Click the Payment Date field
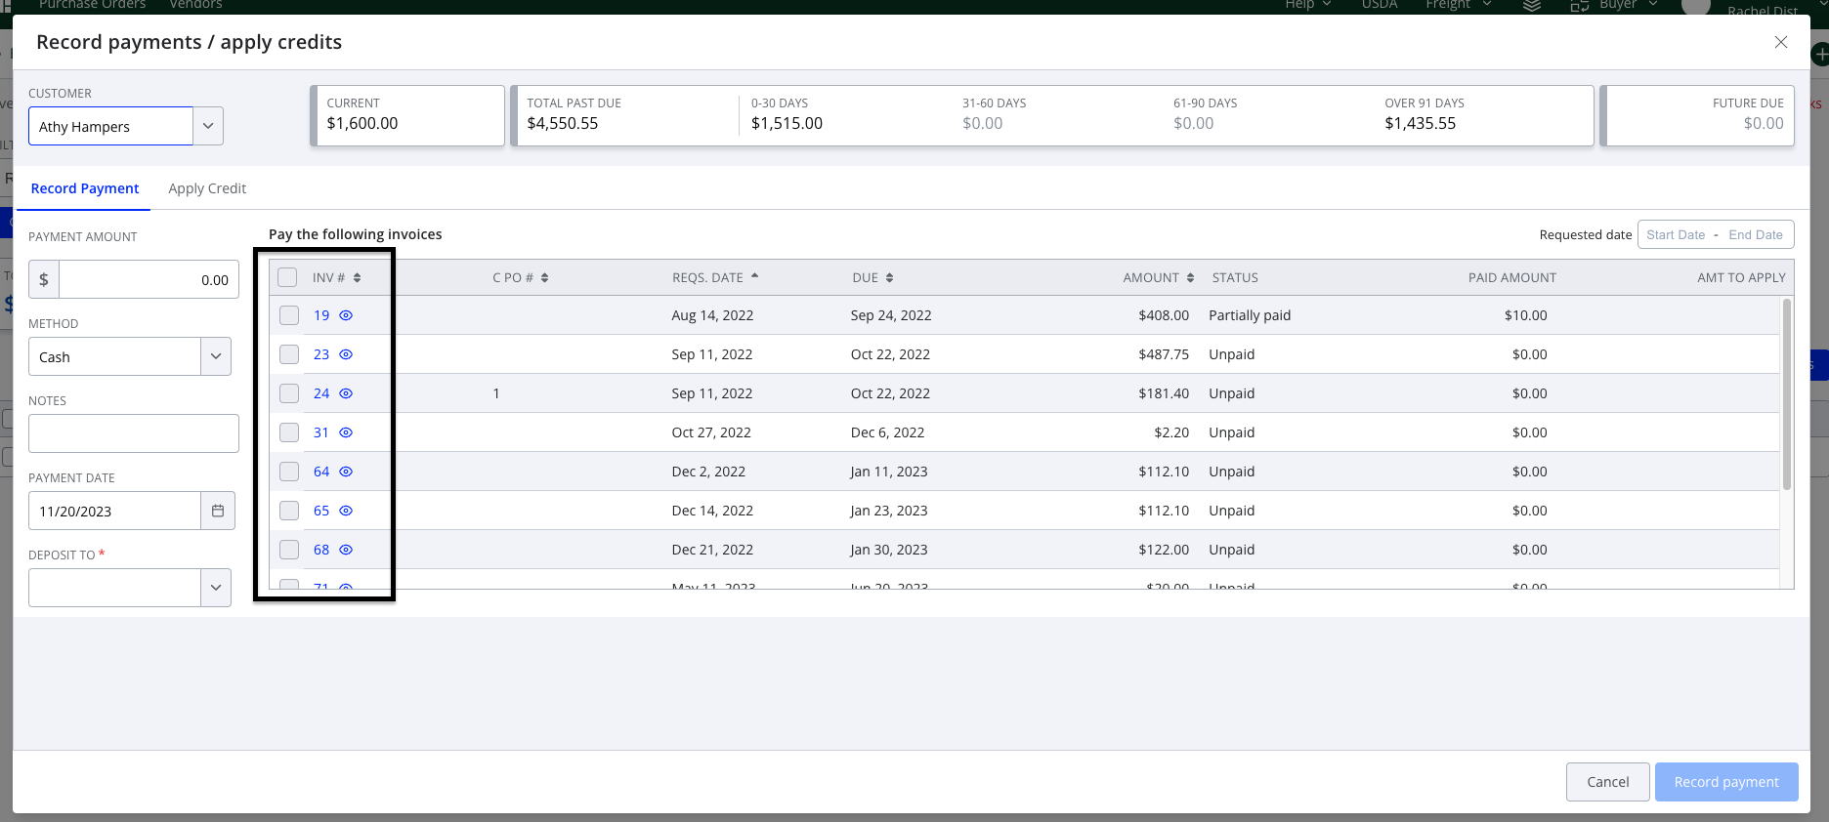 [114, 511]
